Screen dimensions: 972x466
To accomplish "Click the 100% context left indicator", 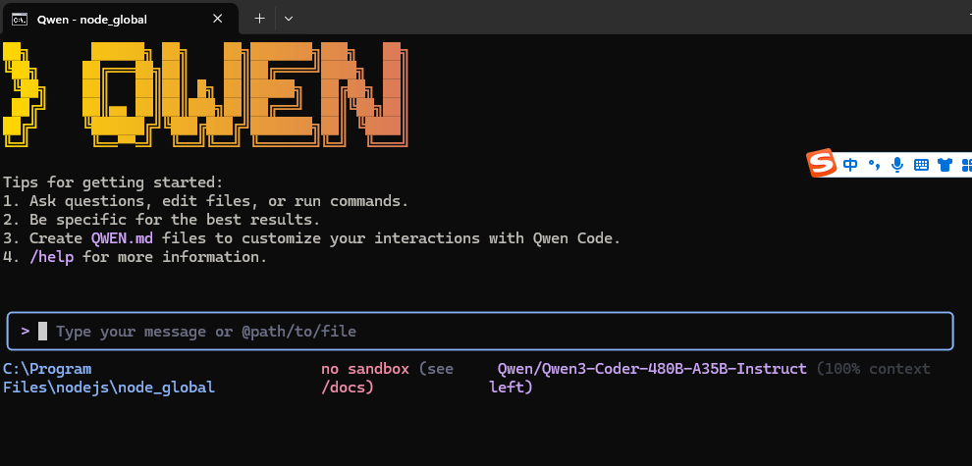I will [x=710, y=378].
